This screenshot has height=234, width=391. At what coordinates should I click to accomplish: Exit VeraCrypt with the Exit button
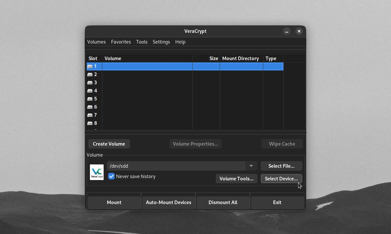click(x=277, y=202)
